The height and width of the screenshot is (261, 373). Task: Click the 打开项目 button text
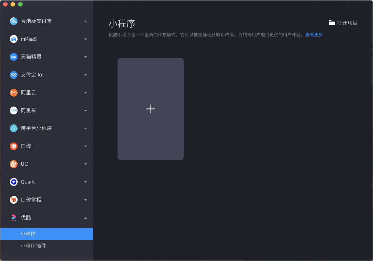[347, 23]
